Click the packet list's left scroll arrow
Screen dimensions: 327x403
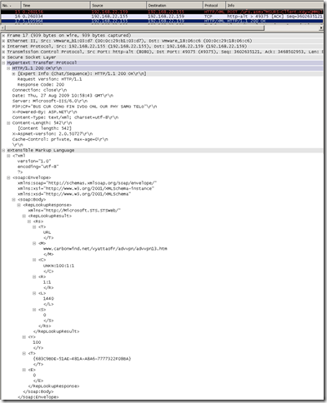[x=3, y=27]
